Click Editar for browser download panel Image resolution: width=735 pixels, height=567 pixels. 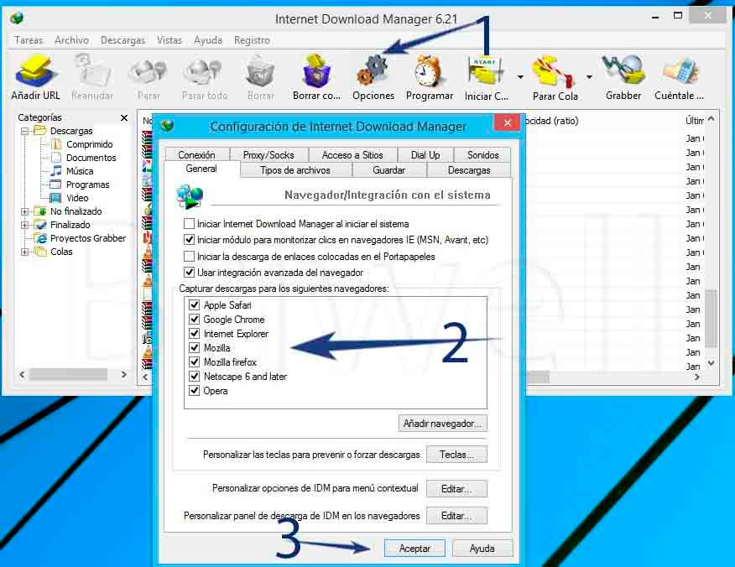[x=456, y=516]
